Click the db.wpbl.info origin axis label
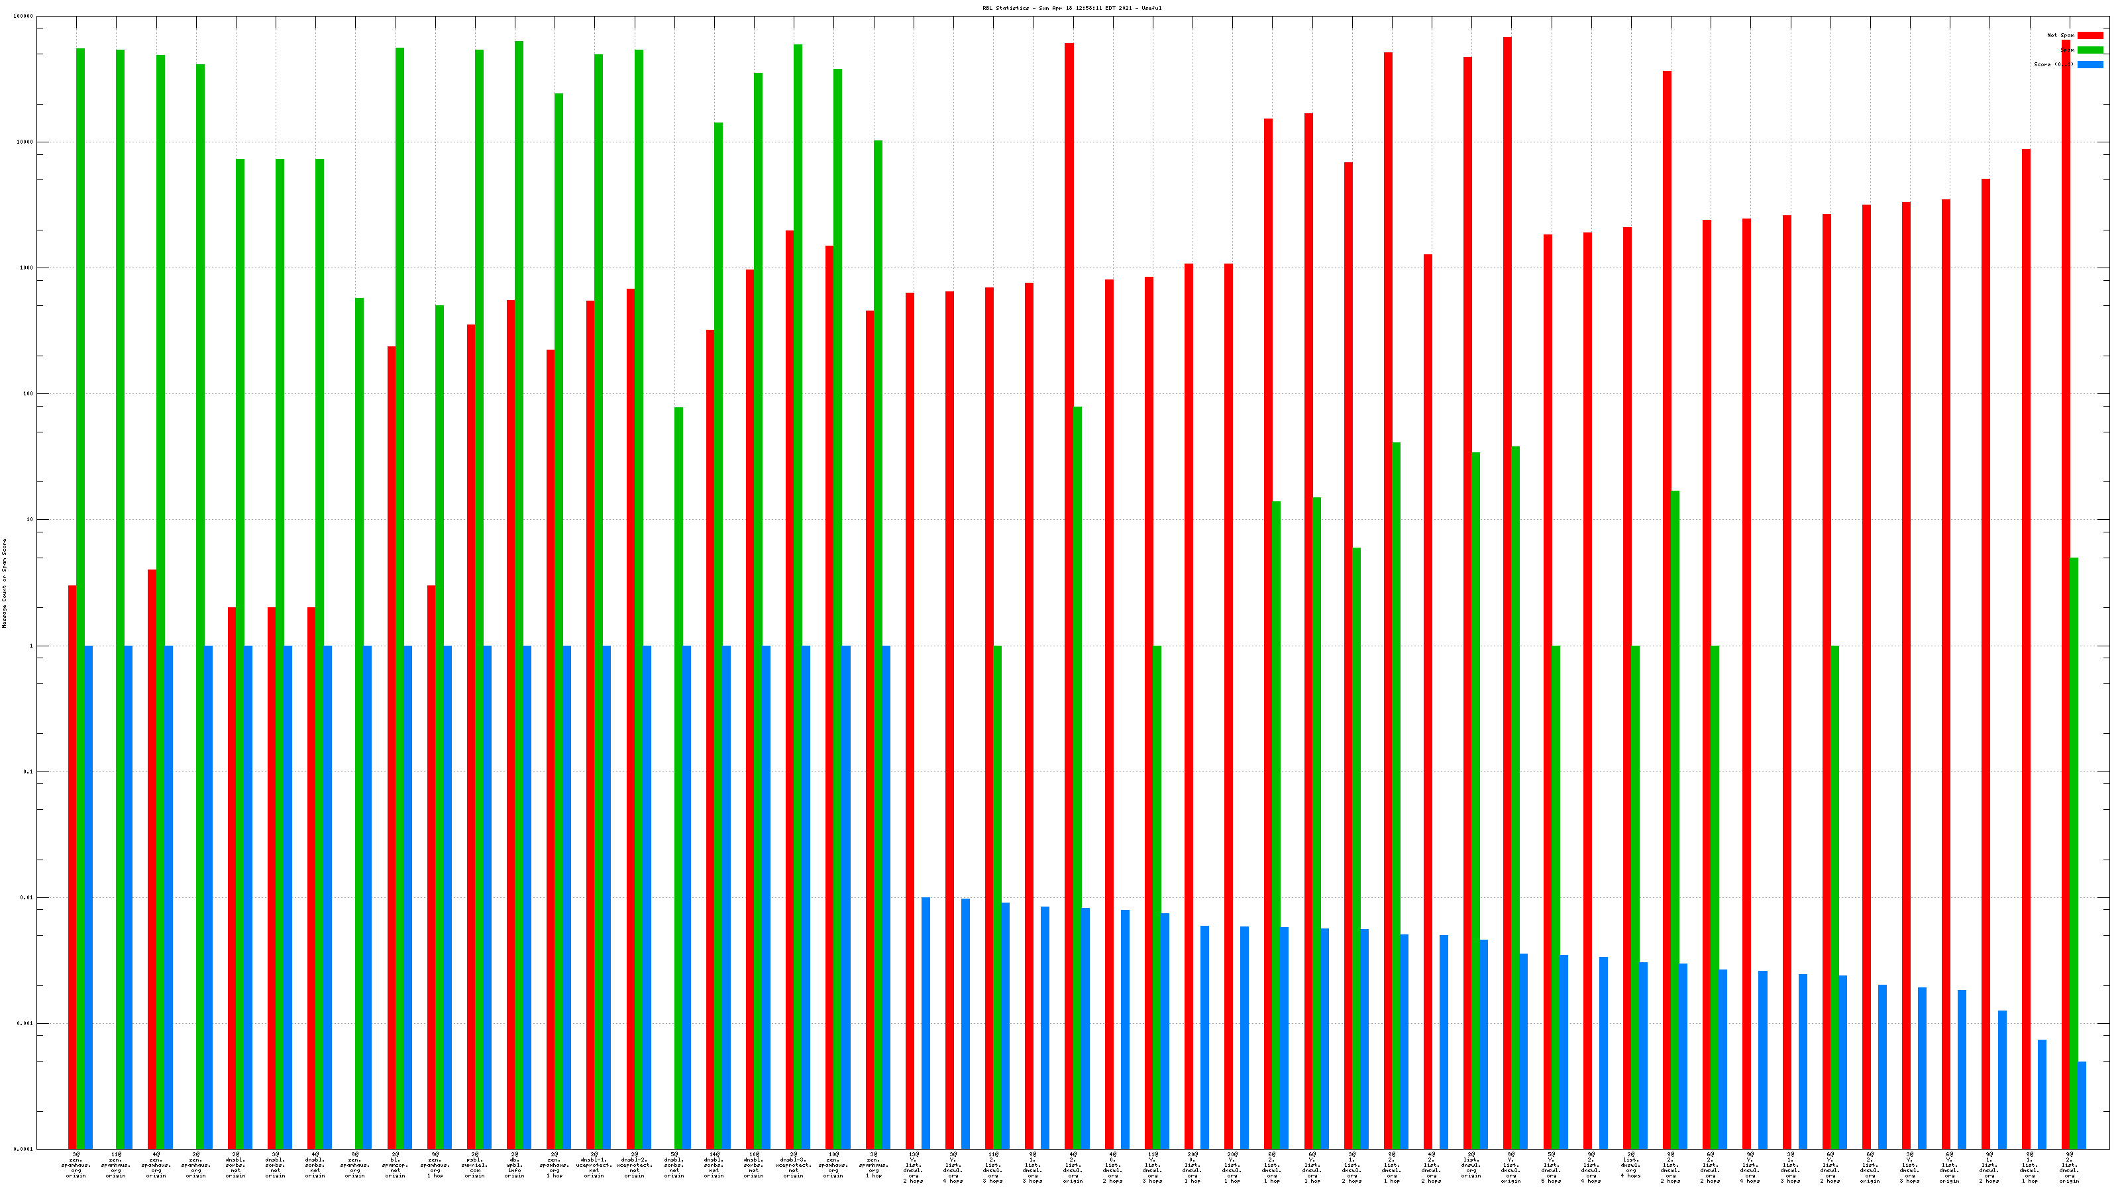This screenshot has height=1192, width=2120. [514, 1165]
